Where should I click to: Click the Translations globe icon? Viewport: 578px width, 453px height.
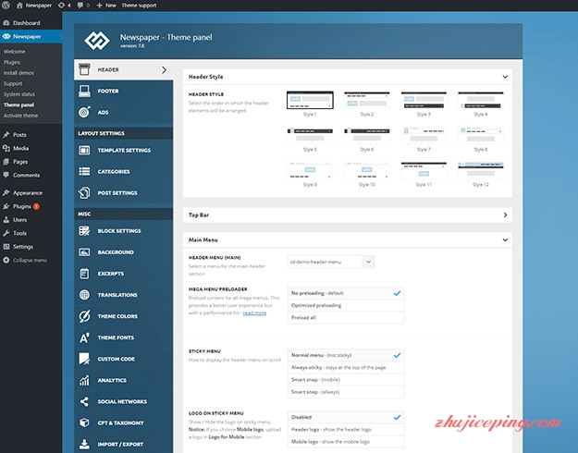(x=84, y=295)
